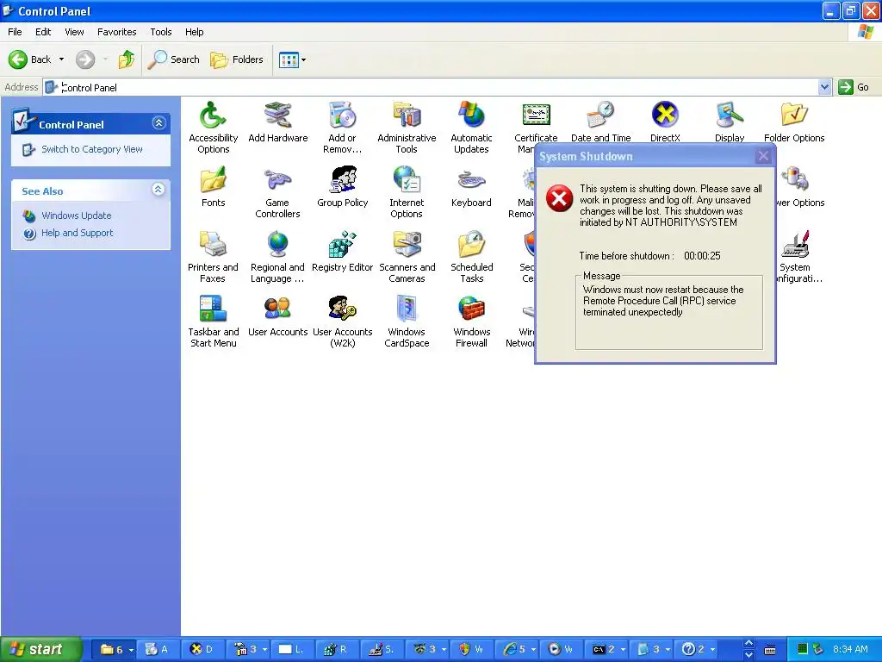Open Windows Firewall settings
This screenshot has height=662, width=882.
(471, 322)
